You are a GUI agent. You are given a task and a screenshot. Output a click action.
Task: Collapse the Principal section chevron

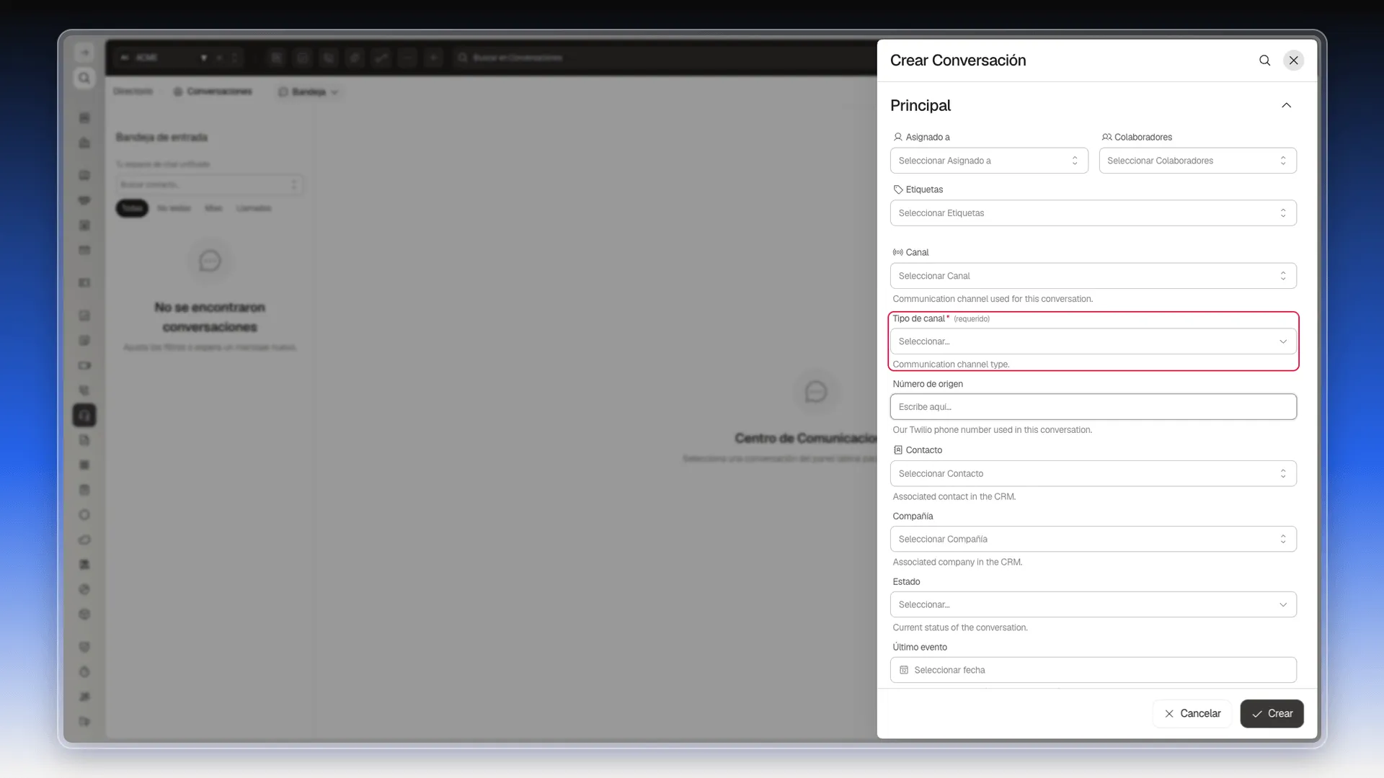1286,105
